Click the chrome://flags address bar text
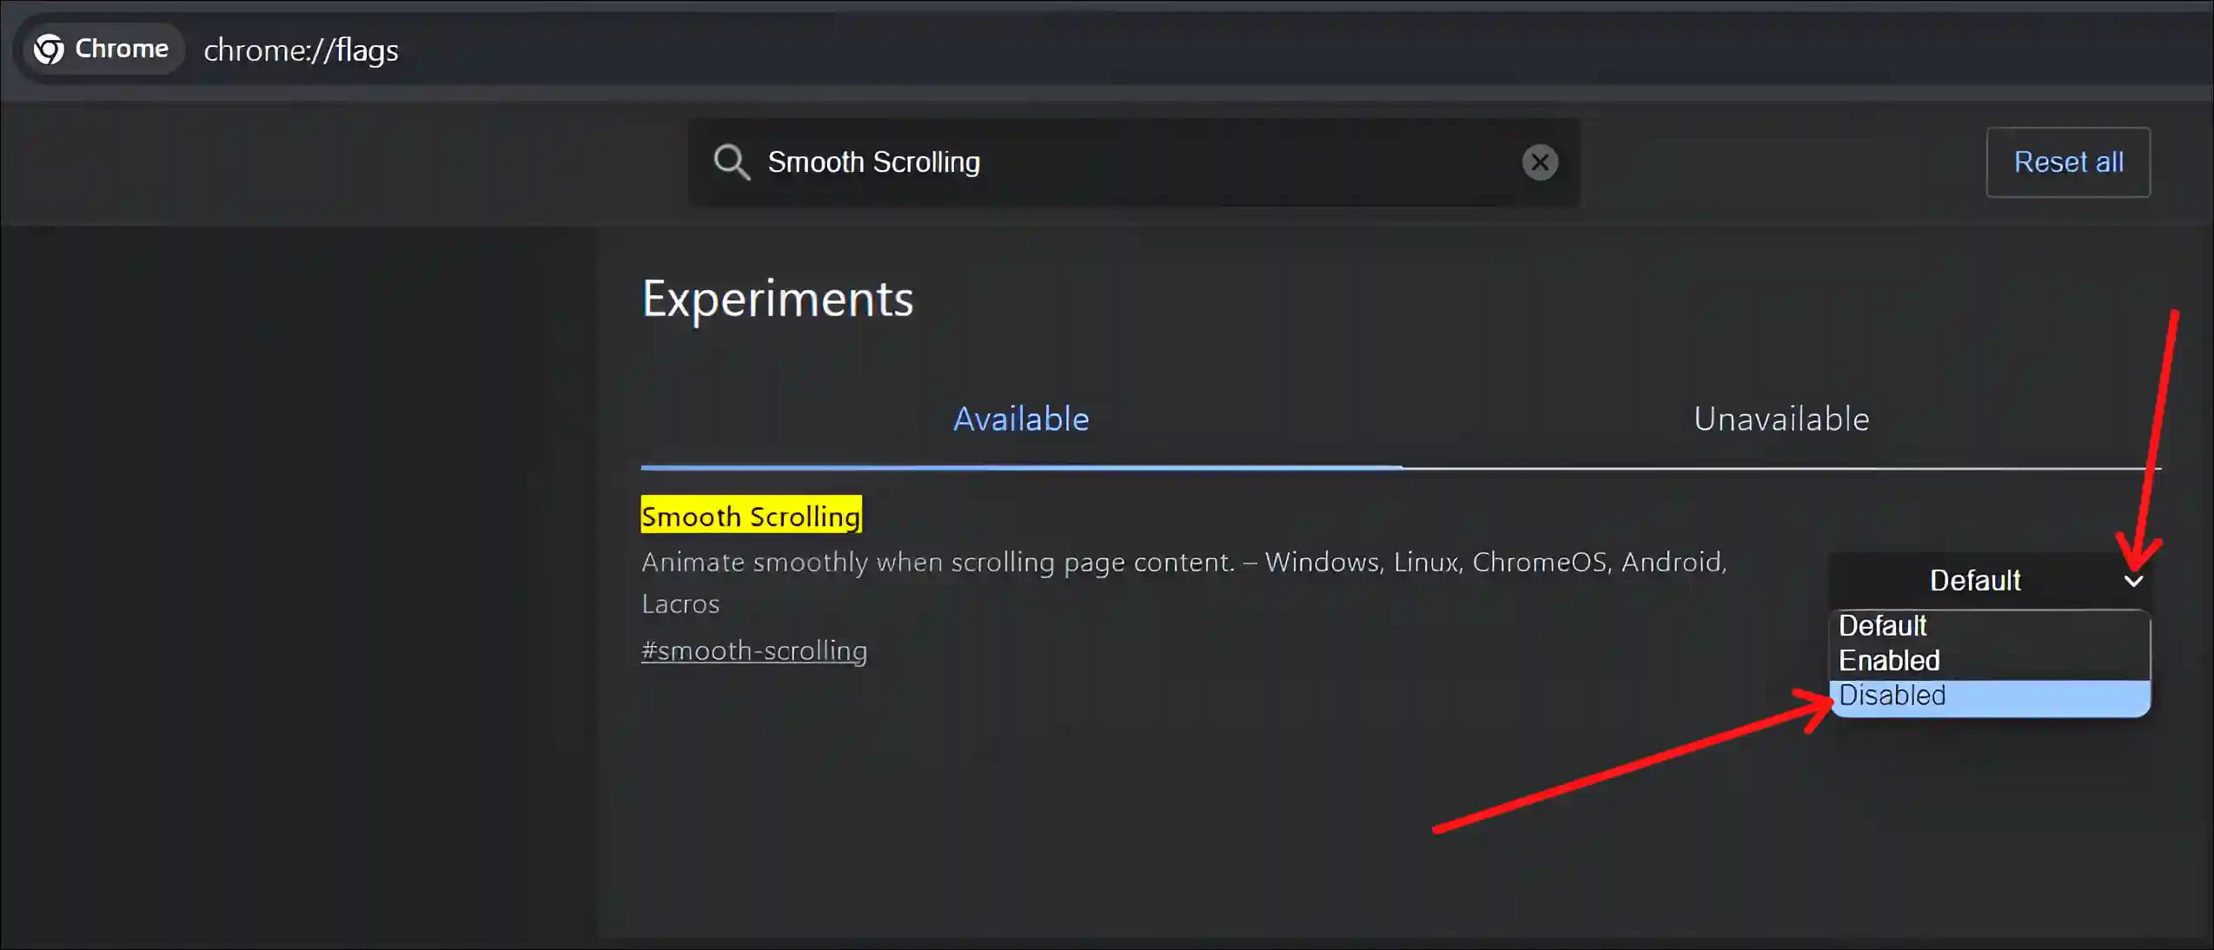Image resolution: width=2214 pixels, height=950 pixels. pos(301,50)
